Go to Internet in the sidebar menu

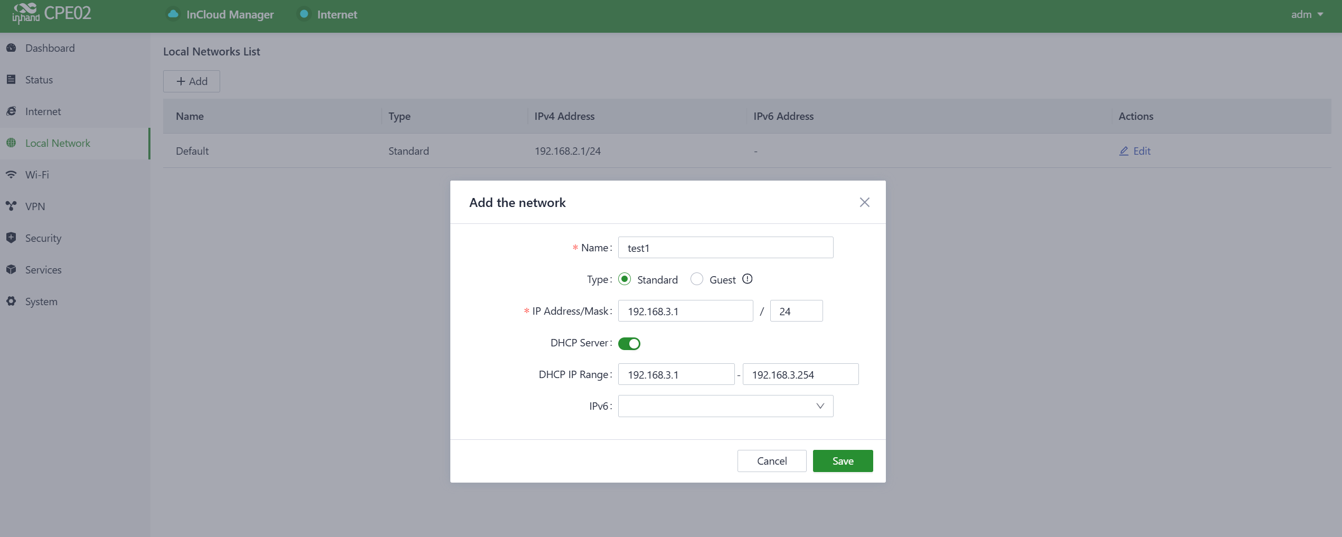click(43, 111)
